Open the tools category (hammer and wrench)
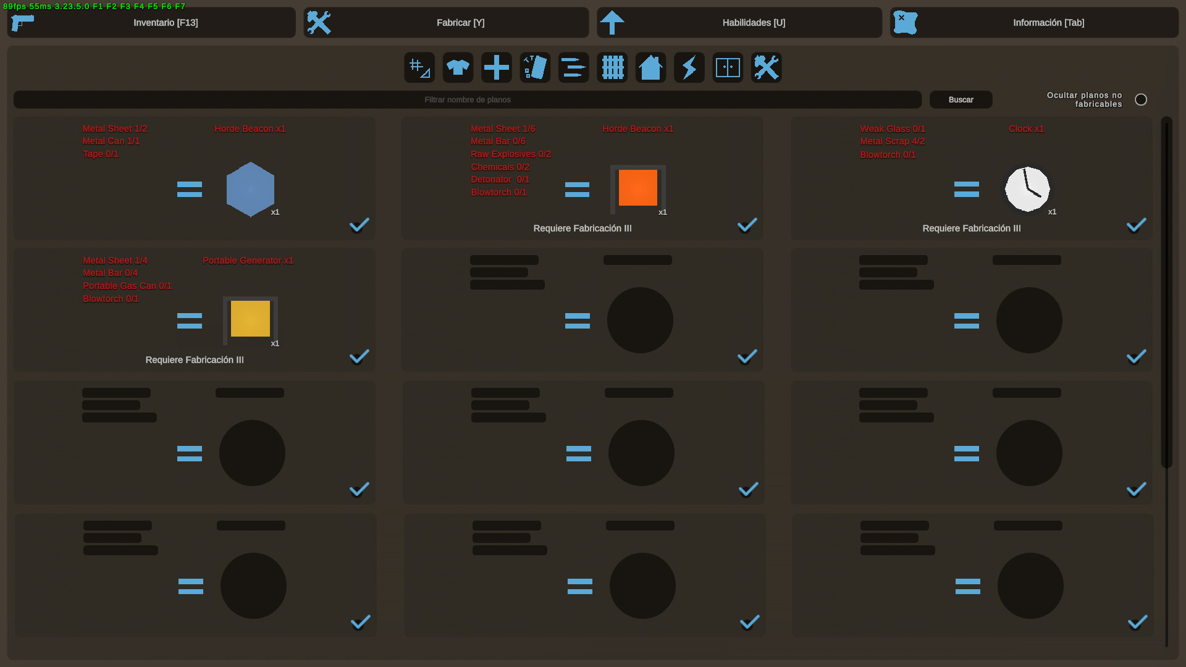The width and height of the screenshot is (1186, 667). [x=766, y=67]
